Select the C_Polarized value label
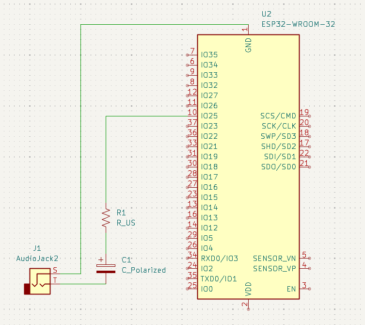The width and height of the screenshot is (365, 325). point(143,270)
